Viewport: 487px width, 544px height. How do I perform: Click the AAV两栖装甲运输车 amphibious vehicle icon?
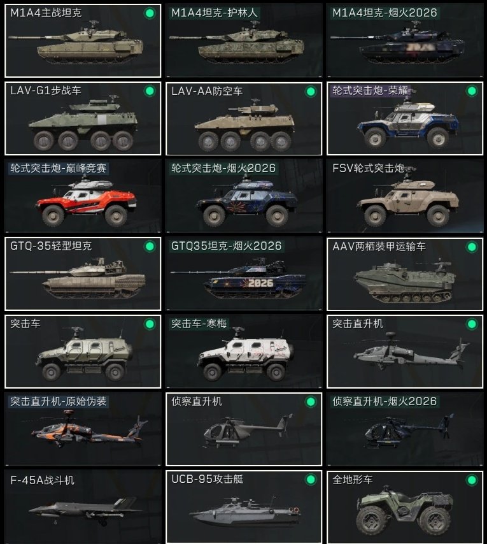click(405, 280)
